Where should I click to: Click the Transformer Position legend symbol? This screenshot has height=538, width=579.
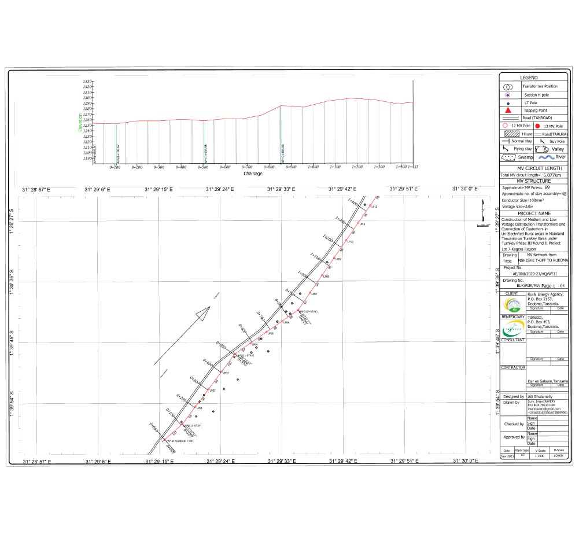tap(508, 86)
